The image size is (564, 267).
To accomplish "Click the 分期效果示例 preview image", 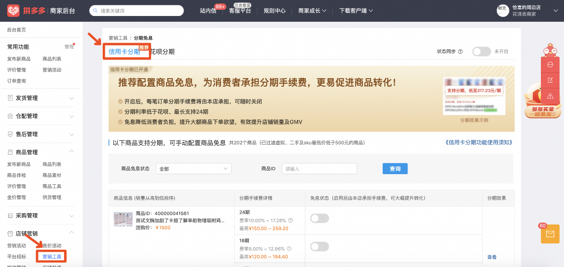I will point(474,96).
